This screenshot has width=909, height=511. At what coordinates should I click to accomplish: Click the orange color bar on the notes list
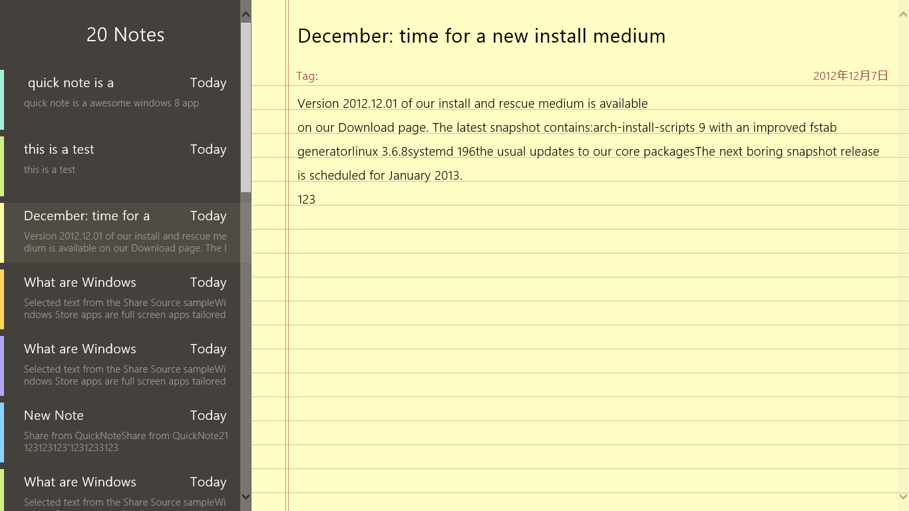tap(2, 299)
